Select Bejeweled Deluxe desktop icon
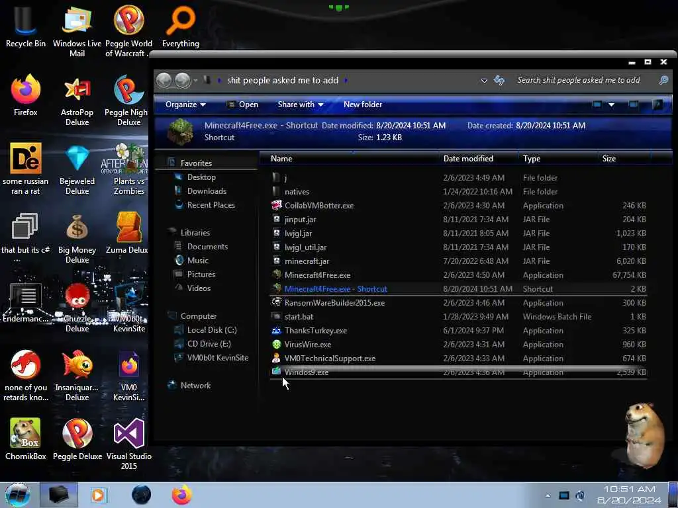This screenshot has width=678, height=508. pyautogui.click(x=77, y=169)
